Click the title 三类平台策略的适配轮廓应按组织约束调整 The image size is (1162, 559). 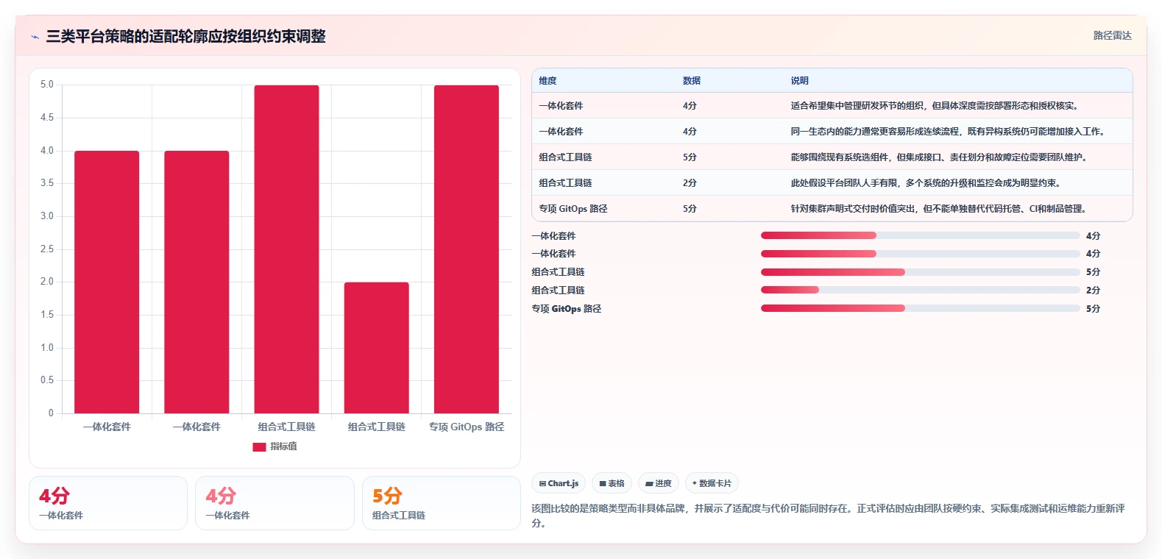pyautogui.click(x=186, y=36)
